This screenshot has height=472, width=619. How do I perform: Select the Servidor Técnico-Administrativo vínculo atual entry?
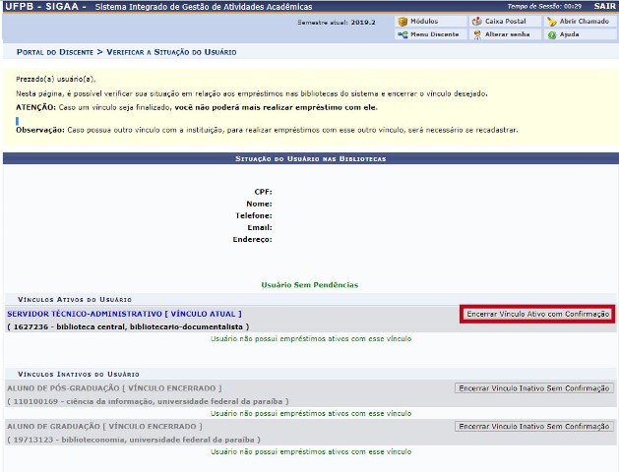(x=124, y=313)
